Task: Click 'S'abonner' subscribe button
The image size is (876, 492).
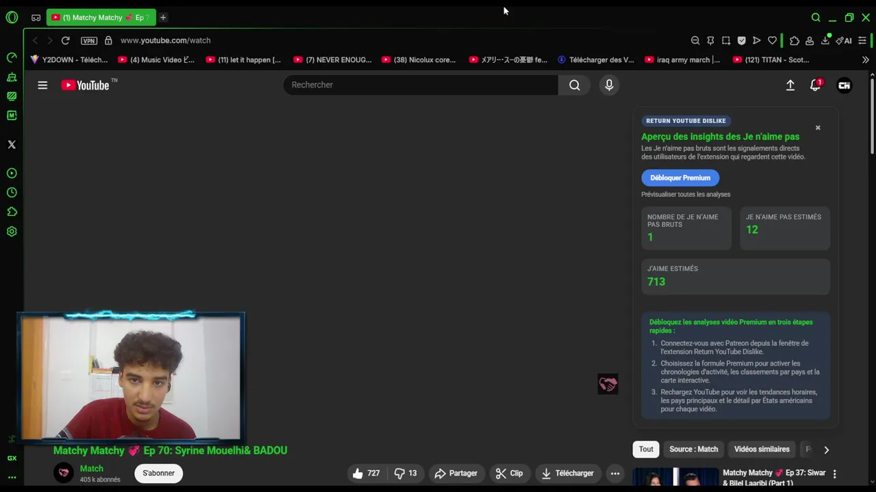Action: click(x=159, y=473)
